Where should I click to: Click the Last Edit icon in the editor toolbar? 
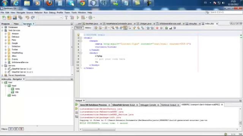(x=96, y=28)
